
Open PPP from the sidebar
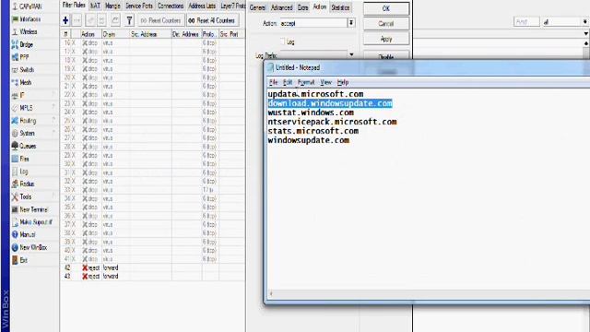tap(20, 57)
